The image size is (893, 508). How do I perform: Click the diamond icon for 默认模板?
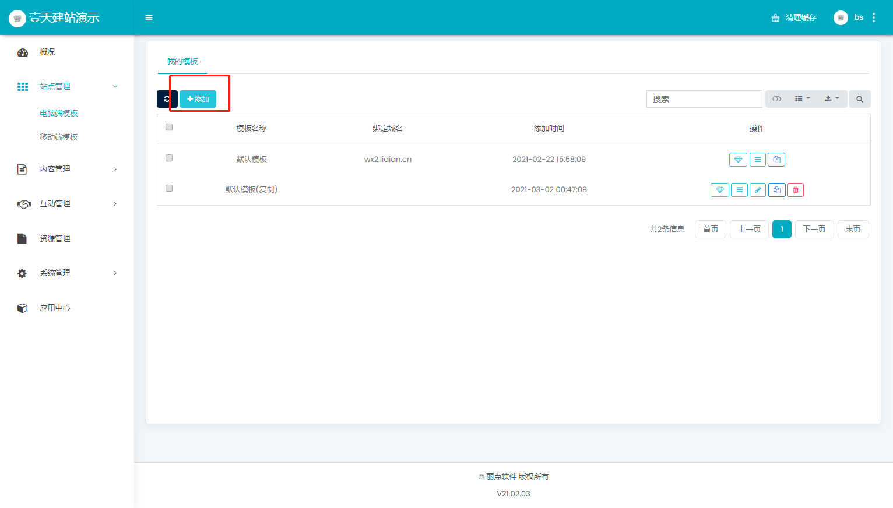tap(738, 160)
